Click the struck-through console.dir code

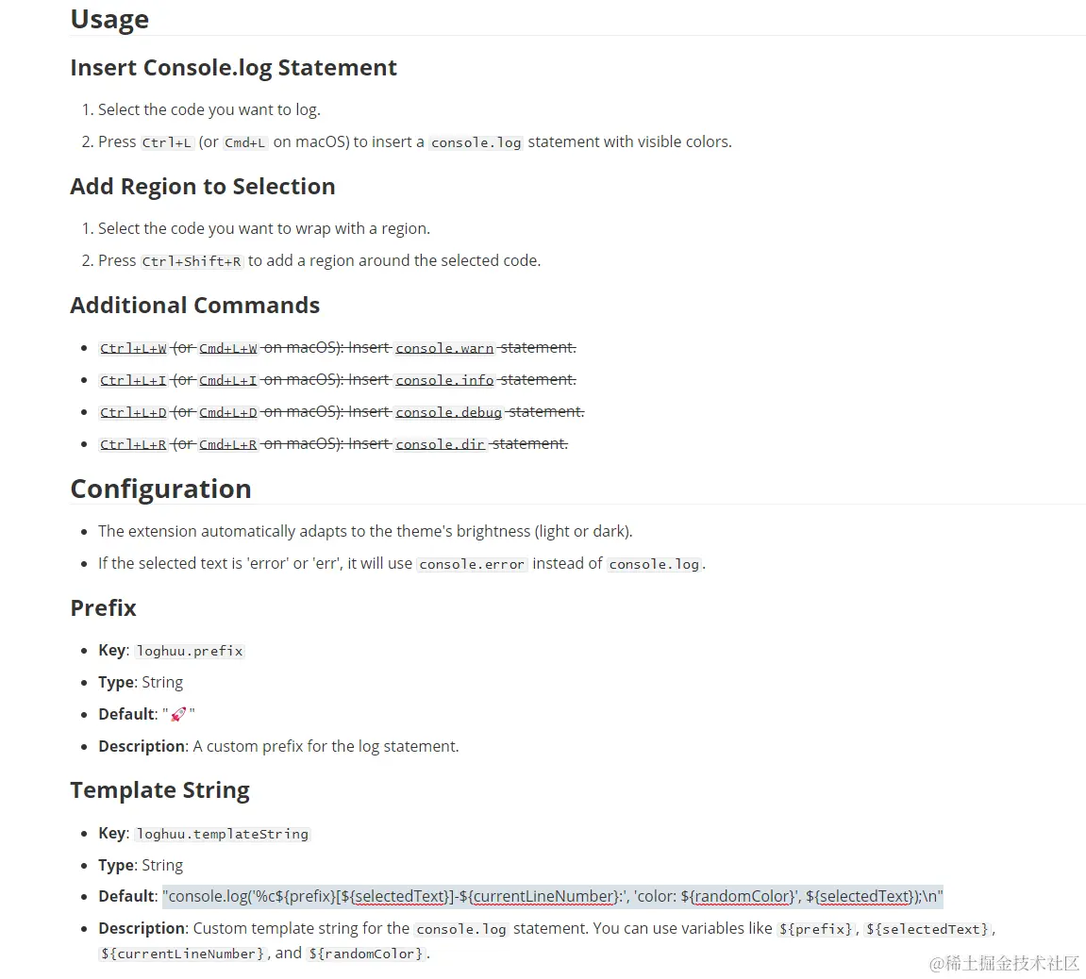(x=441, y=444)
